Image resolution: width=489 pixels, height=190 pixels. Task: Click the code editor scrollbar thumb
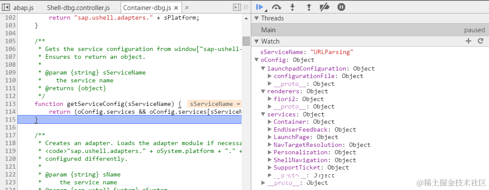pyautogui.click(x=246, y=41)
